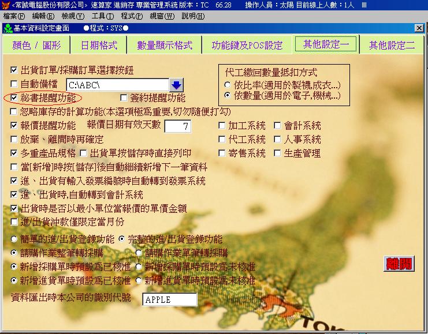Viewport: 428px width, 334px height.
Task: Click the blue down-arrow button beside the path field
Action: 176,86
